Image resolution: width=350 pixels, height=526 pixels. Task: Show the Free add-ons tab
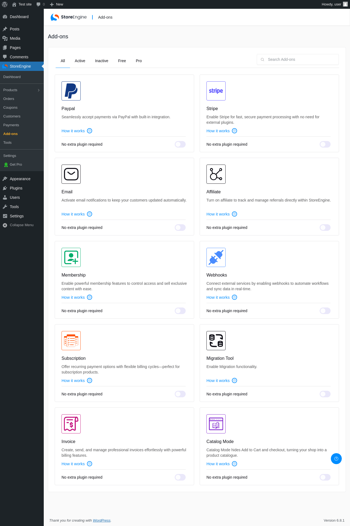(122, 61)
